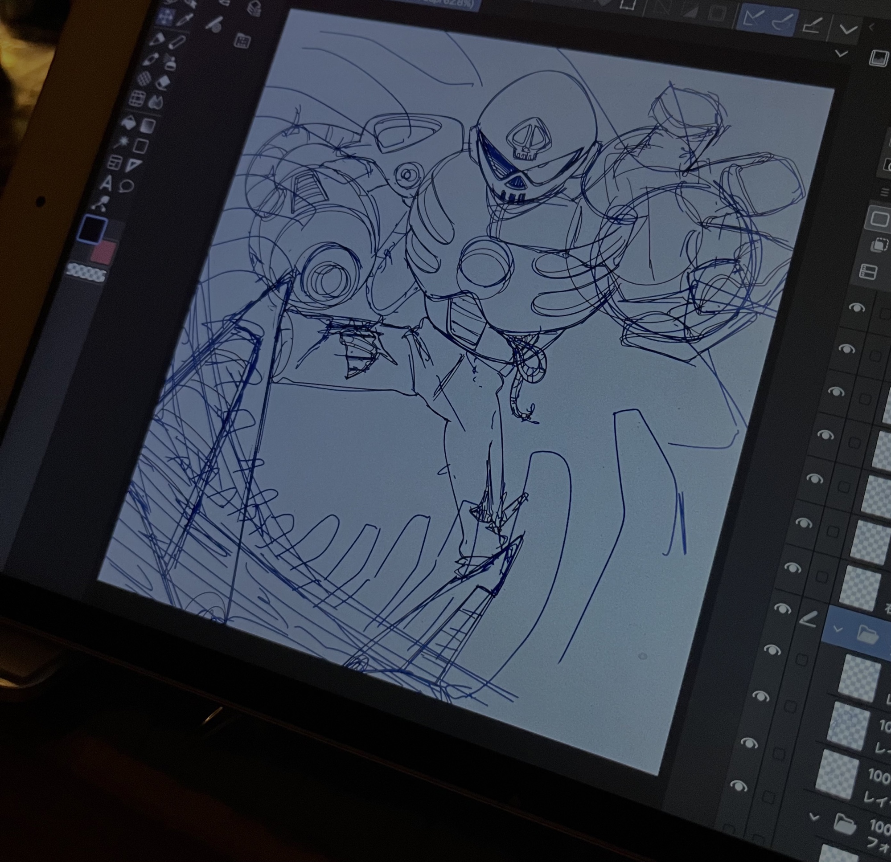The height and width of the screenshot is (862, 891).
Task: Click the foreground main color swatch
Action: coord(92,229)
